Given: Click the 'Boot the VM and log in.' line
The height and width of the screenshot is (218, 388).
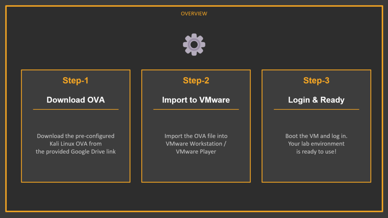Looking at the screenshot, I should coord(316,136).
